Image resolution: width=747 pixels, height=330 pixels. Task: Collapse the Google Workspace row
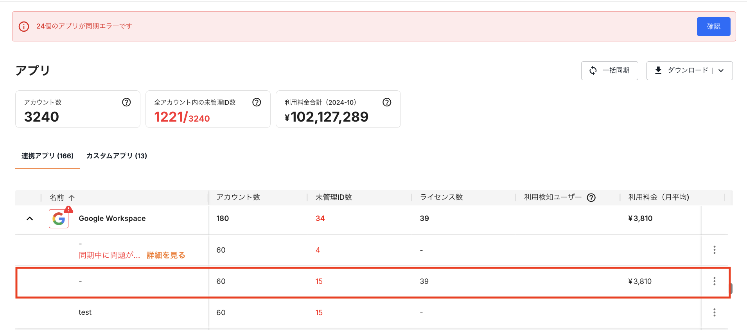[x=30, y=219]
